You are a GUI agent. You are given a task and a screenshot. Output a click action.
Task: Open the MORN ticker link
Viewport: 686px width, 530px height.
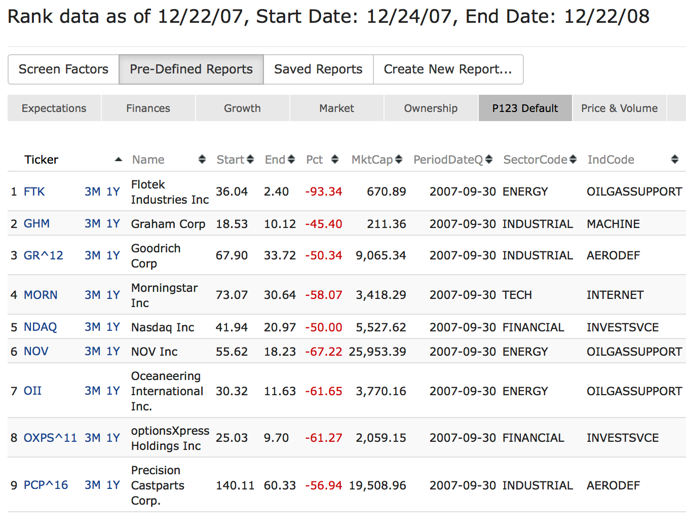(41, 295)
